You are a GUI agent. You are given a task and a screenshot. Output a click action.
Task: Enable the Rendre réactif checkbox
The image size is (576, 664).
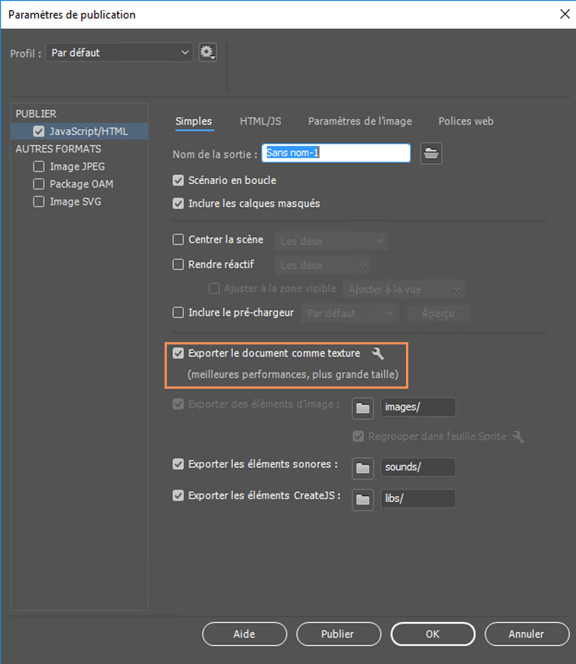coord(179,264)
